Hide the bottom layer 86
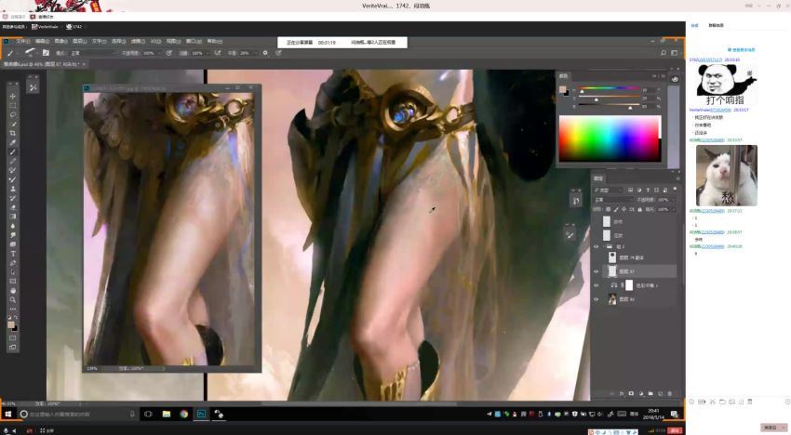The image size is (791, 435). pyautogui.click(x=596, y=299)
